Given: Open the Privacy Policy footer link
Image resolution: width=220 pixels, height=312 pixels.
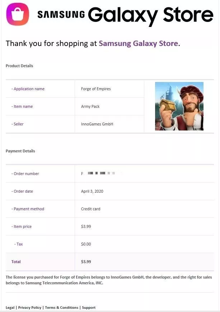Looking at the screenshot, I should [x=30, y=307].
